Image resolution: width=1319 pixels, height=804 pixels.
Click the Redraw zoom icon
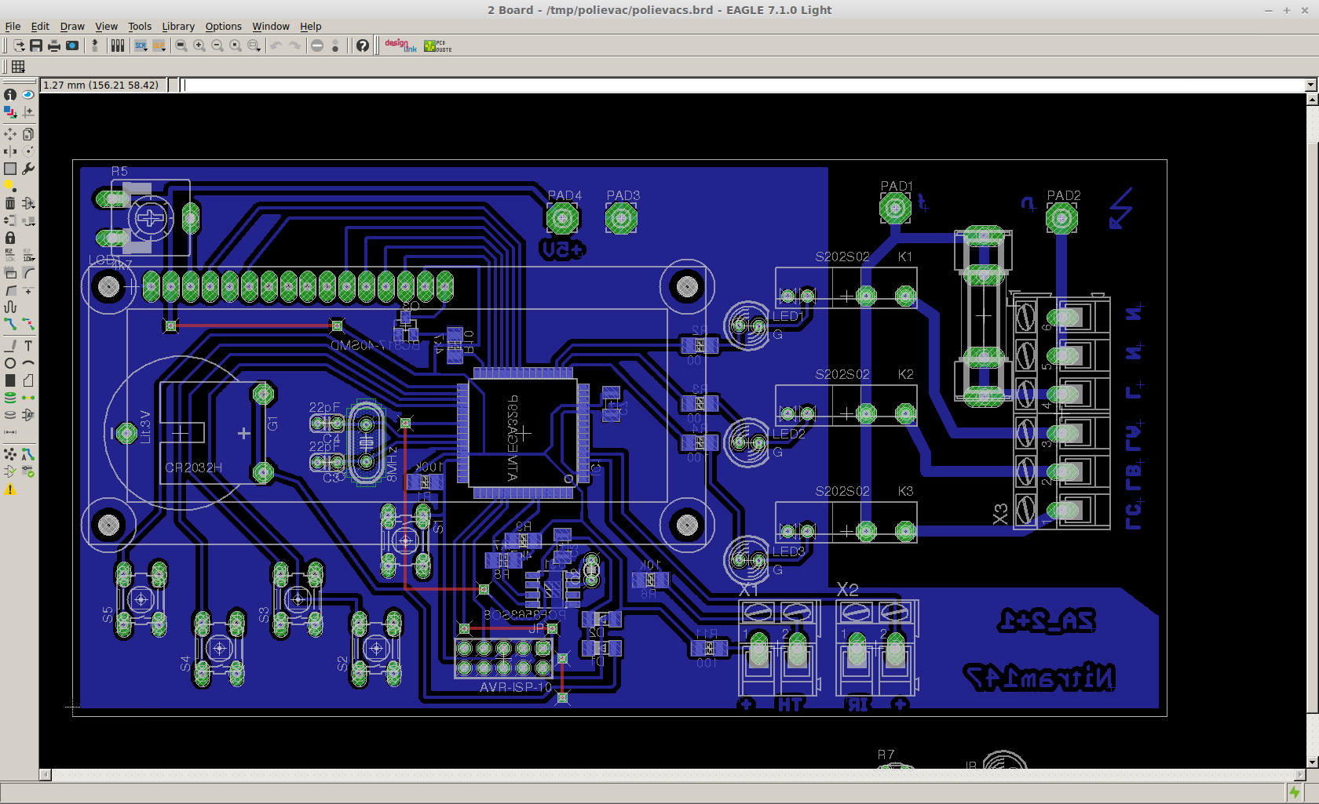(x=236, y=45)
